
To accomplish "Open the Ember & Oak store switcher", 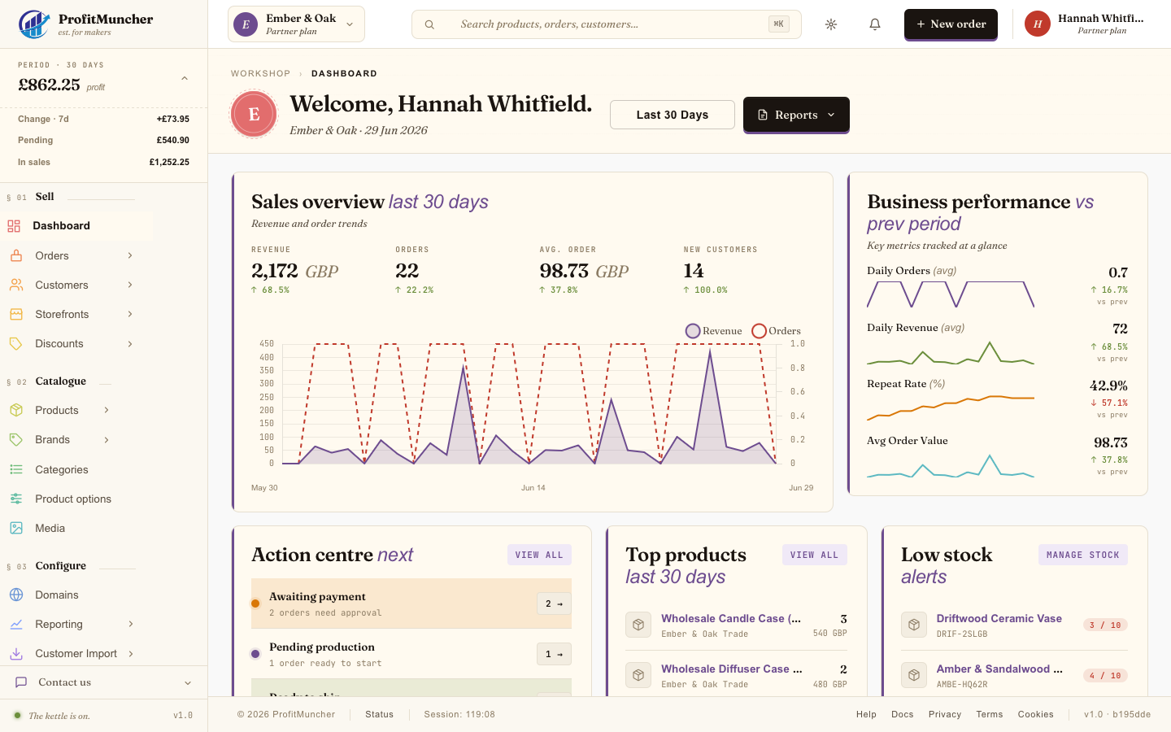I will tap(296, 24).
